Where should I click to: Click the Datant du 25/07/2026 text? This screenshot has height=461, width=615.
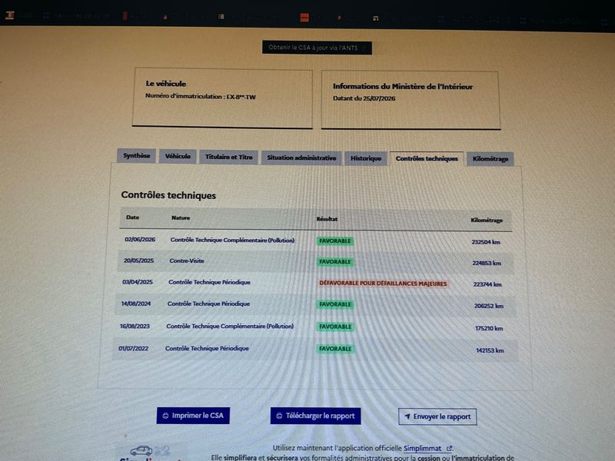(x=364, y=98)
